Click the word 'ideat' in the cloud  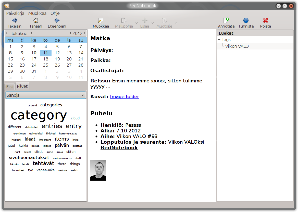(30, 139)
